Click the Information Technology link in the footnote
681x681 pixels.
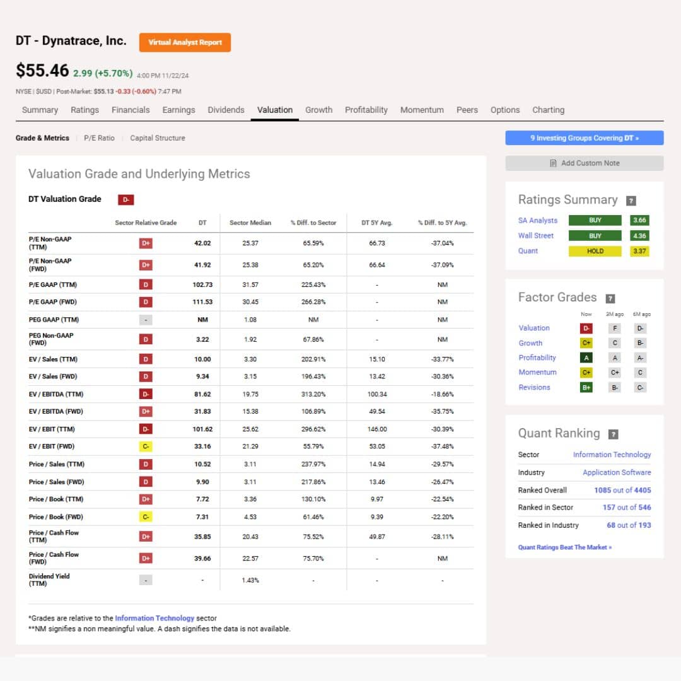tap(154, 618)
